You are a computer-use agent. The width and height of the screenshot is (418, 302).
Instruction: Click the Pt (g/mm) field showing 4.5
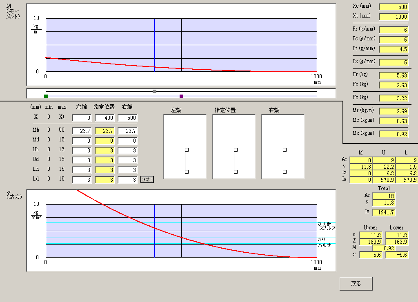pyautogui.click(x=394, y=49)
